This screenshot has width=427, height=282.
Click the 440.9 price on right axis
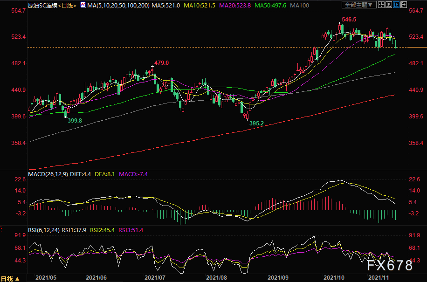416,90
